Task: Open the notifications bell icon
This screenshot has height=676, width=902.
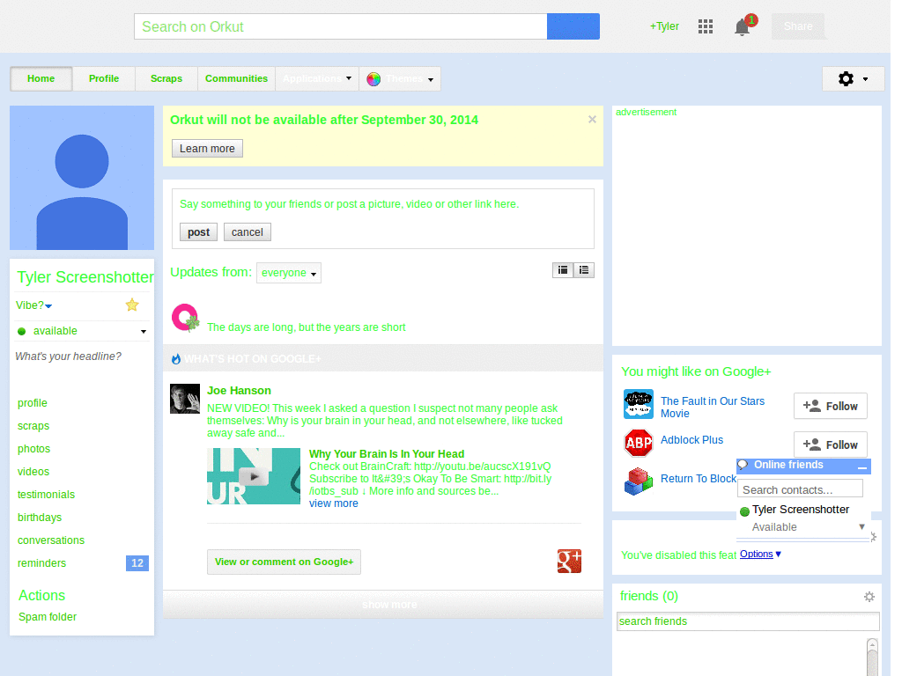Action: (x=742, y=27)
